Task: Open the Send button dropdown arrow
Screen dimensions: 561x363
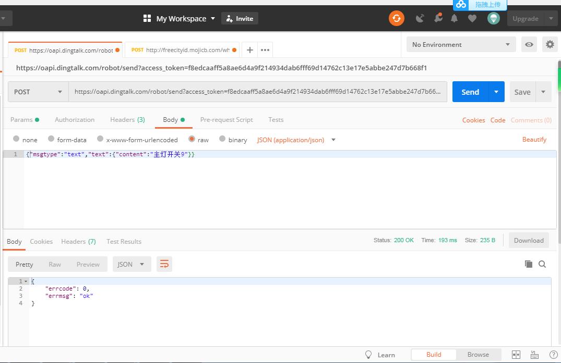Action: pyautogui.click(x=496, y=92)
